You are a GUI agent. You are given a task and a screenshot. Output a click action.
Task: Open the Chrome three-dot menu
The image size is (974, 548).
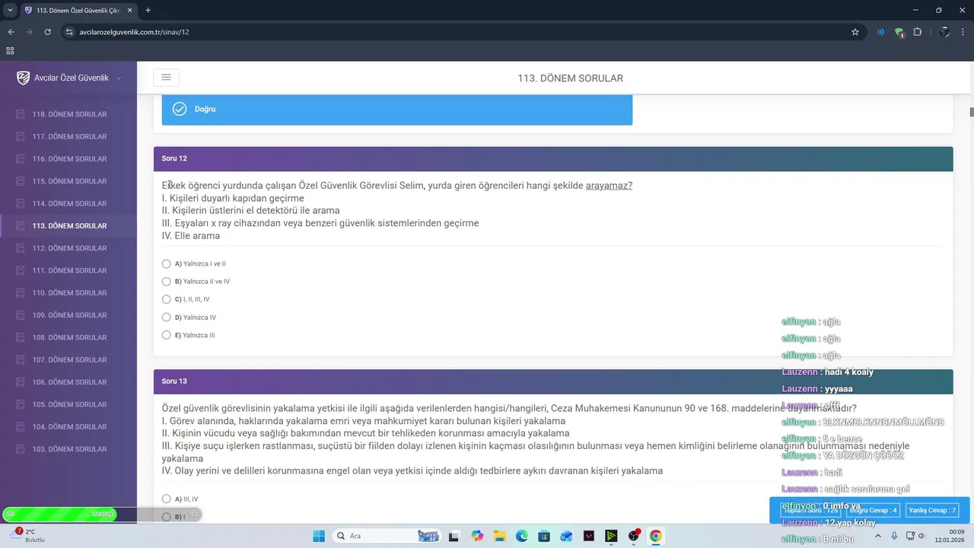coord(963,32)
